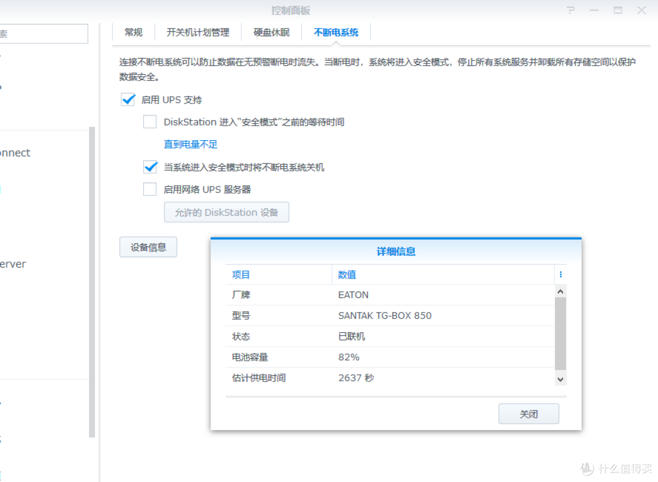
Task: Maximize the 控制面板 window
Action: [618, 10]
